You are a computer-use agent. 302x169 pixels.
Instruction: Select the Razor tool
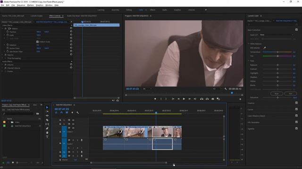pos(47,120)
